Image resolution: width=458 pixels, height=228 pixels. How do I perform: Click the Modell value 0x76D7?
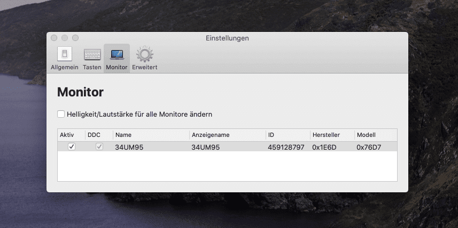click(x=369, y=148)
